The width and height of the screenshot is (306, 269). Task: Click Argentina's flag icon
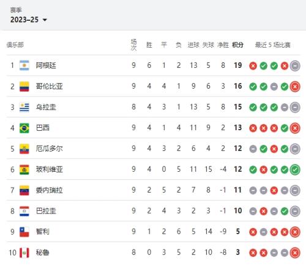(24, 65)
